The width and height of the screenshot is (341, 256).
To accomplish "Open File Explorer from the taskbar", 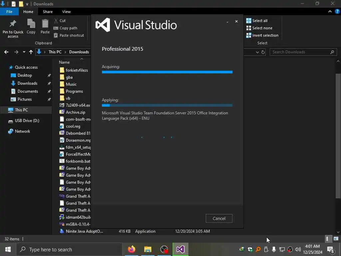I will [148, 249].
